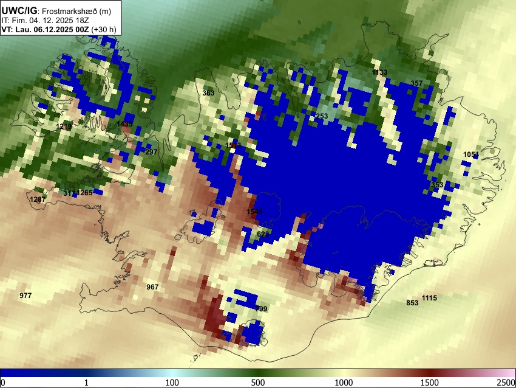Click the station value 357 in the northeast
Viewport: 516px width, 388px height.
coord(416,83)
